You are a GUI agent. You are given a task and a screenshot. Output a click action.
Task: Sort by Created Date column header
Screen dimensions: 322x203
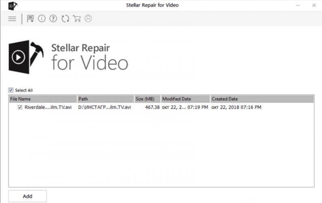point(262,99)
